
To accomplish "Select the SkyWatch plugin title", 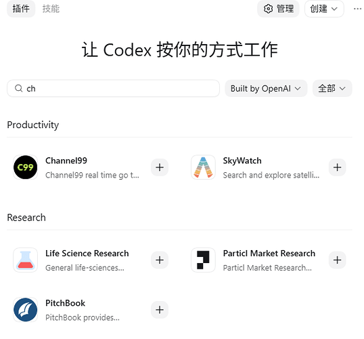I will tap(242, 161).
